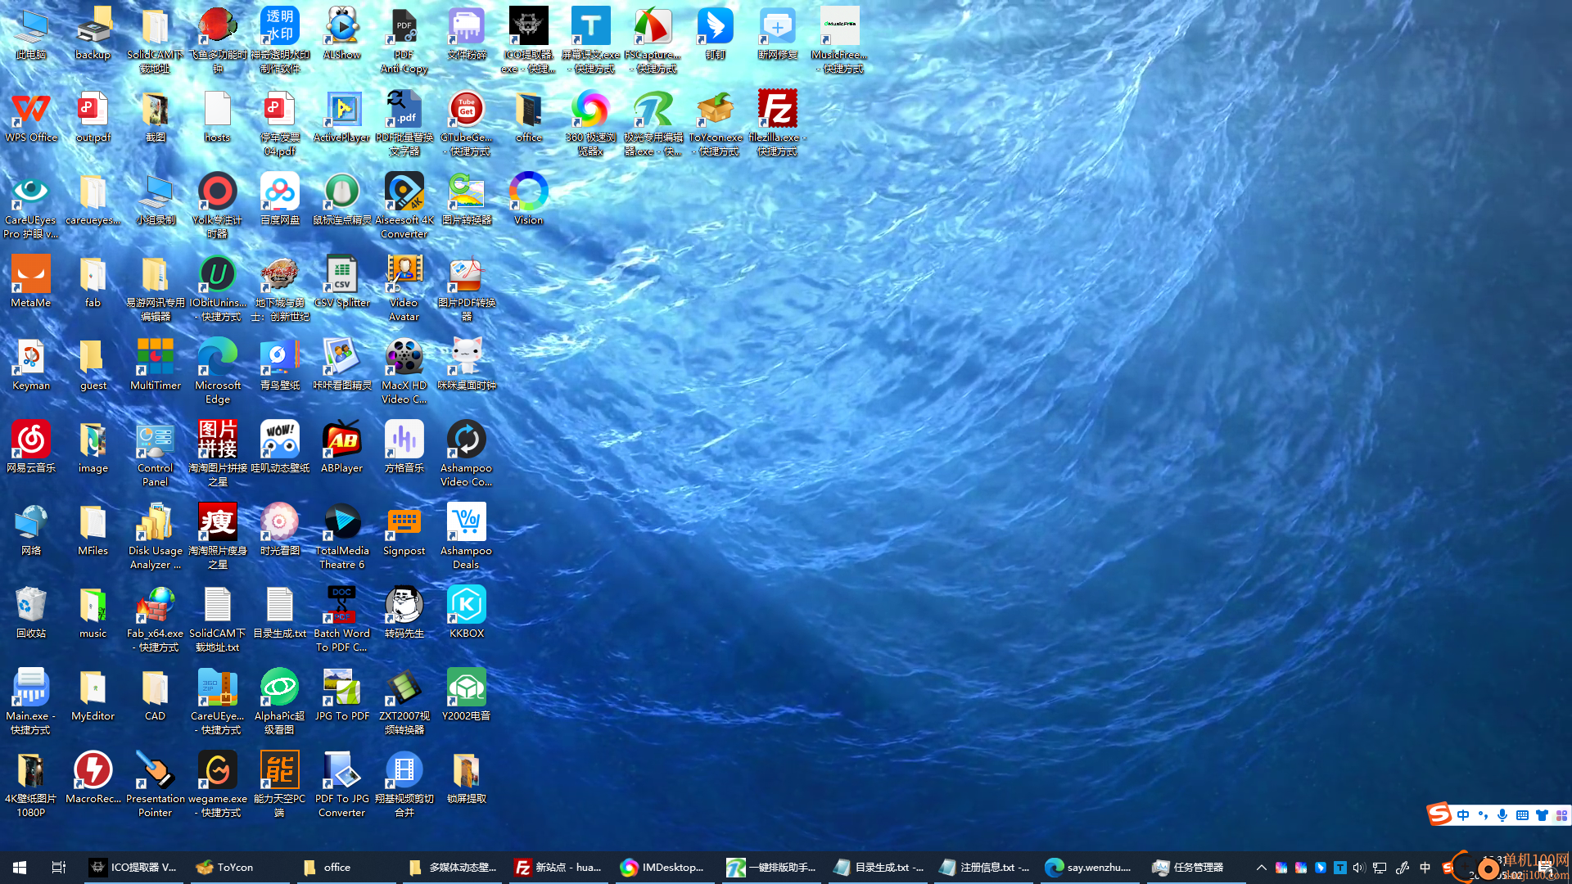
Task: Click Sogou input bar microphone icon
Action: 1502,815
